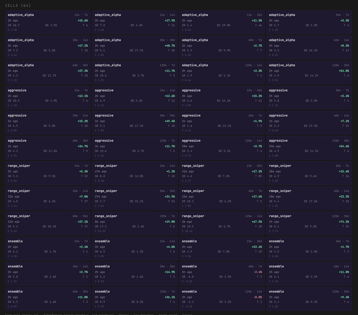Select the aggressive 120m · 7d cell

[135, 148]
